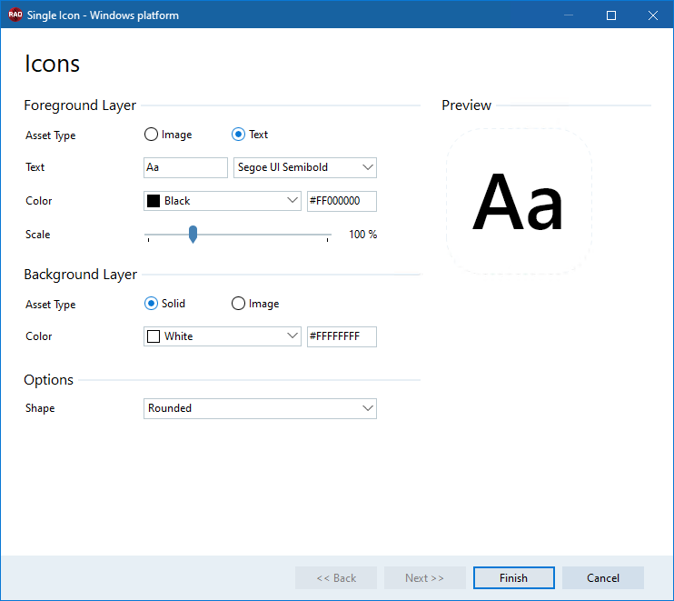The width and height of the screenshot is (674, 601).
Task: Click the Icons page title
Action: (52, 64)
